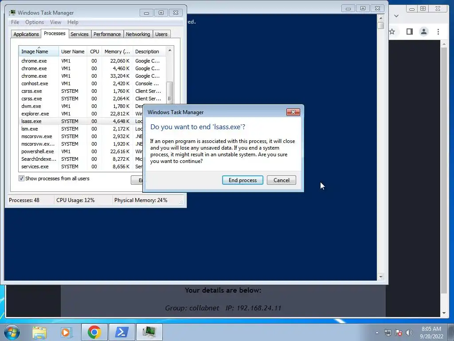Image resolution: width=454 pixels, height=341 pixels.
Task: Select the services.exe process
Action: tap(81, 167)
